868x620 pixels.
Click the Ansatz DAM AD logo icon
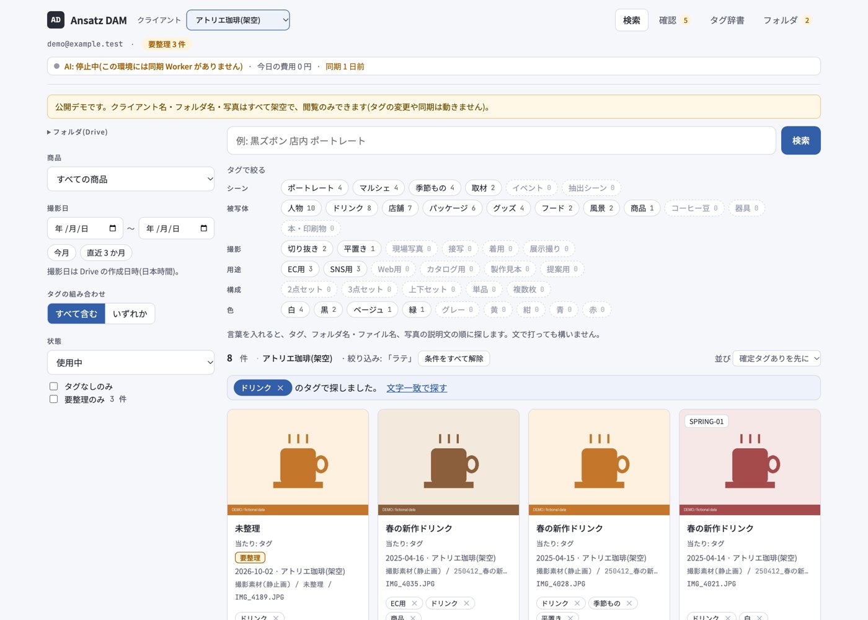(x=56, y=20)
